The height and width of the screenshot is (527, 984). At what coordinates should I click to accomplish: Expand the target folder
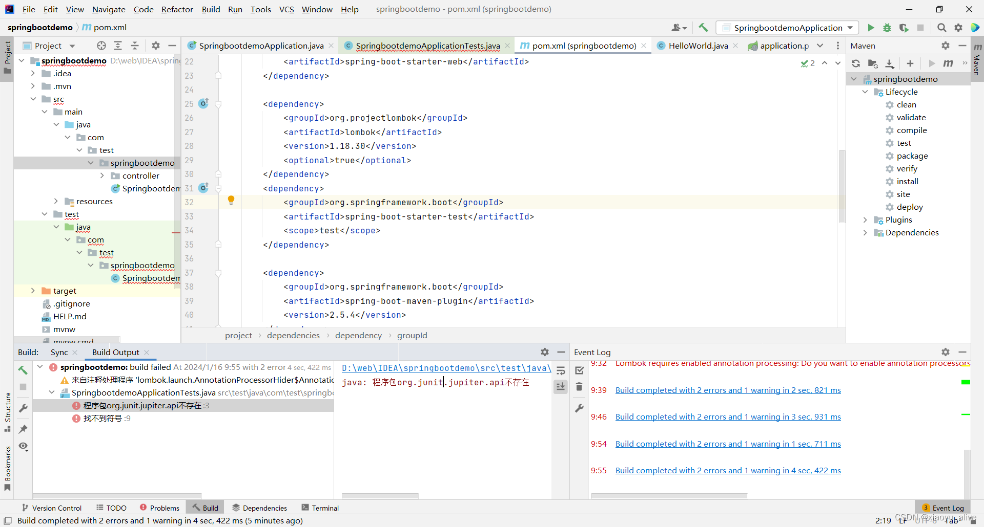coord(33,291)
